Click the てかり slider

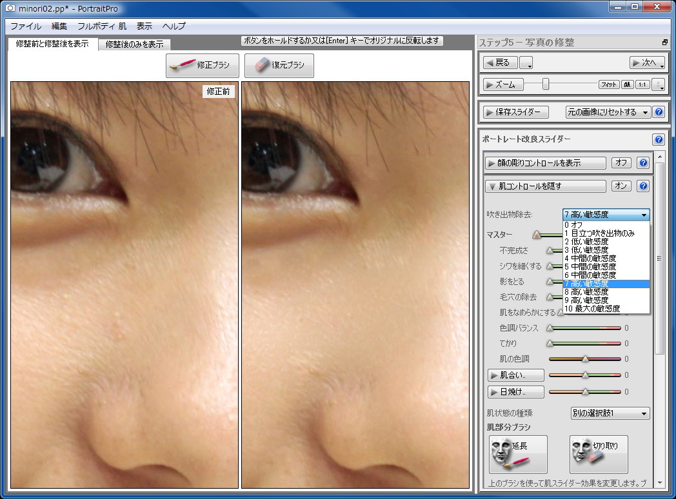point(584,344)
